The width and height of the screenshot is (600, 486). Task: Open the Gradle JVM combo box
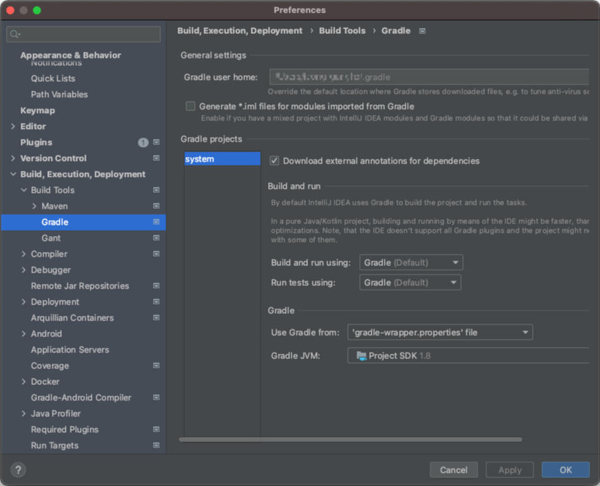click(468, 356)
